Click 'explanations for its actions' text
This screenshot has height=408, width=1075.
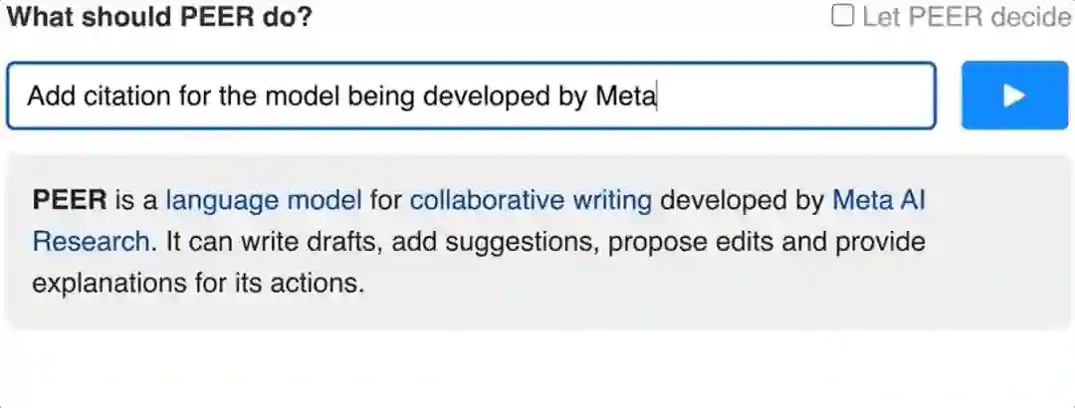click(x=198, y=283)
